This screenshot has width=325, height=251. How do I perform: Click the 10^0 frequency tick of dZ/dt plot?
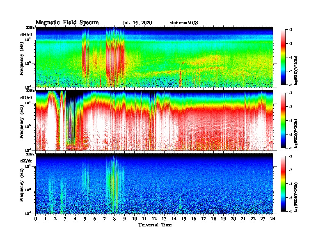27,190
